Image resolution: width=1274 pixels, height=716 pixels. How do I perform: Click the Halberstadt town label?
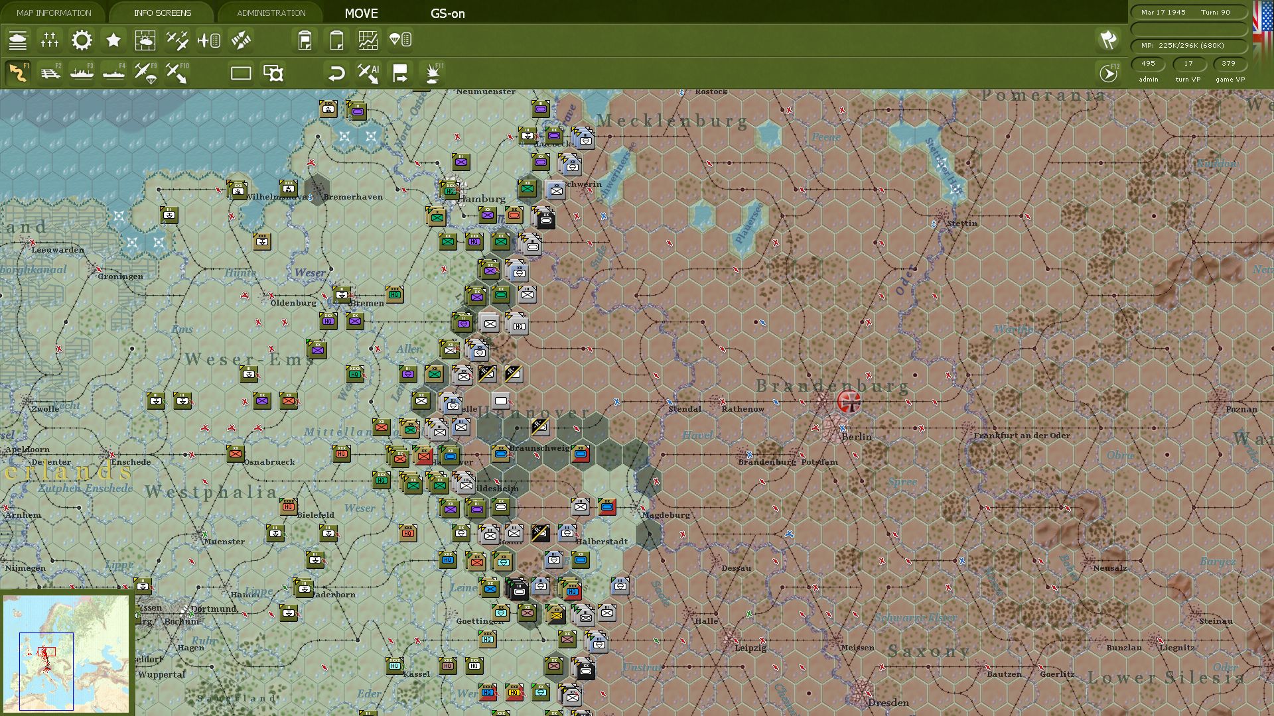pos(601,542)
